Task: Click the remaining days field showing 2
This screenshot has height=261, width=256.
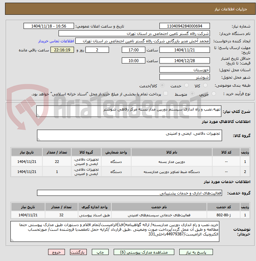Action: [97, 50]
